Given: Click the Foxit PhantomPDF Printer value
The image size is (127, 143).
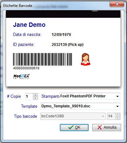Looking at the screenshot, I should tap(83, 96).
